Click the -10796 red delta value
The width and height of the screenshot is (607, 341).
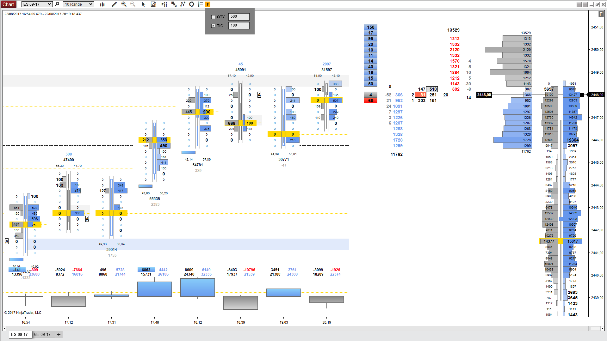[249, 270]
